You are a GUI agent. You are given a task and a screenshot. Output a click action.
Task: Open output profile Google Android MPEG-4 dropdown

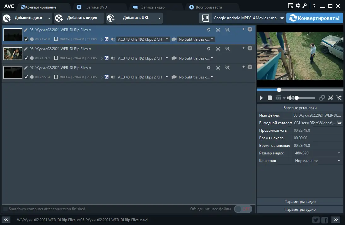[249, 18]
